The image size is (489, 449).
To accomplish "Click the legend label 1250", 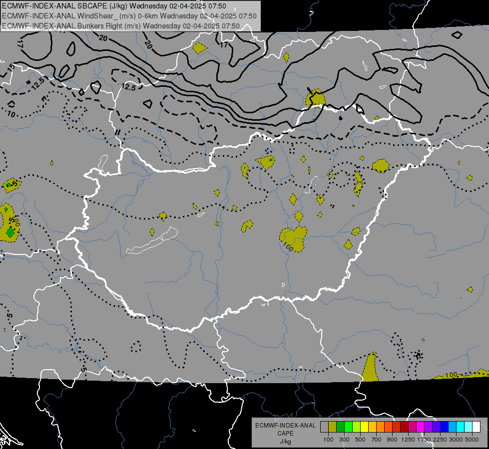I will pyautogui.click(x=408, y=440).
